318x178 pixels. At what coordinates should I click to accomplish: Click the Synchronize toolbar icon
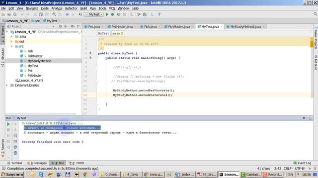pyautogui.click(x=15, y=14)
